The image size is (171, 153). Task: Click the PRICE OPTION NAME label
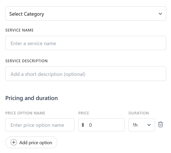click(25, 113)
